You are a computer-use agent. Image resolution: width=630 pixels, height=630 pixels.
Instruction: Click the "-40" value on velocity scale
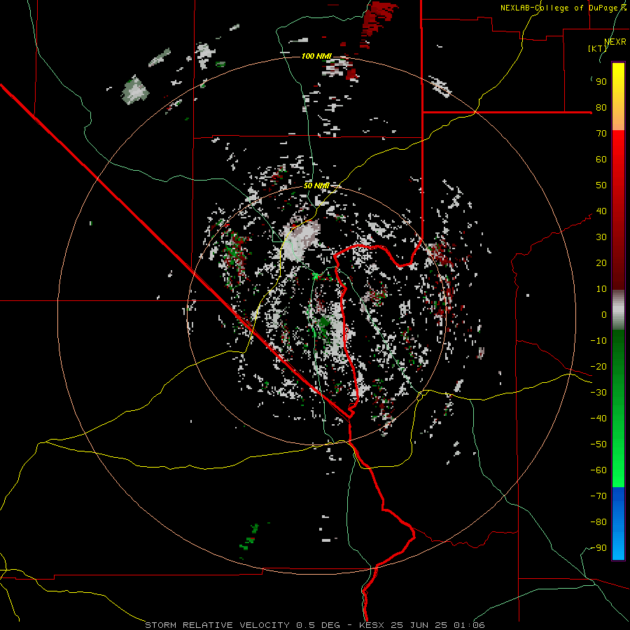[x=598, y=419]
